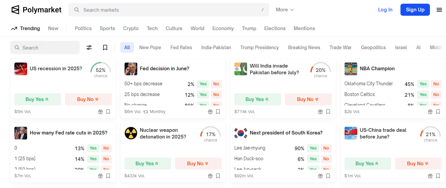Buy Yes on India invade Pakistan
Image resolution: width=446 pixels, height=188 pixels.
[257, 99]
